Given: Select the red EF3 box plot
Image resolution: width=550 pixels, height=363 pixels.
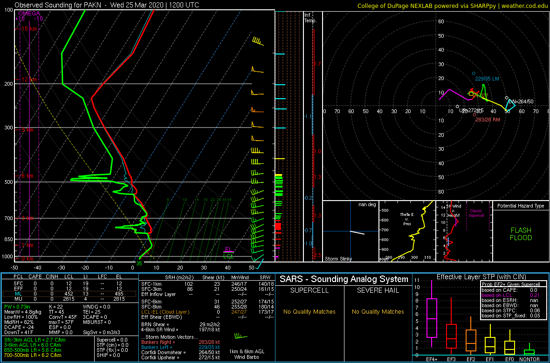Looking at the screenshot, I should (x=452, y=336).
